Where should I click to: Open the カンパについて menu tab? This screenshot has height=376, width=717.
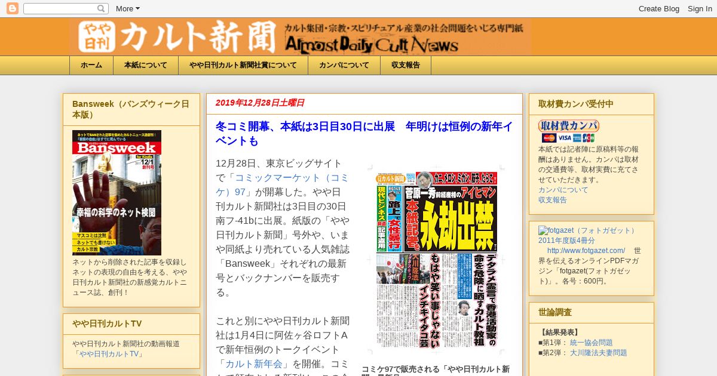pyautogui.click(x=344, y=65)
